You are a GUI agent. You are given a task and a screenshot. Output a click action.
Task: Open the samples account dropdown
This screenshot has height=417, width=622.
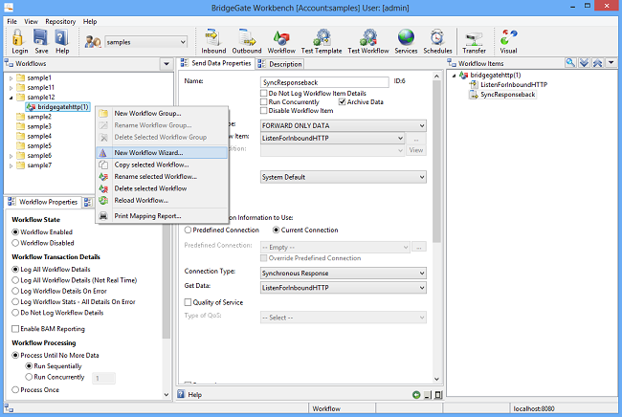point(145,42)
